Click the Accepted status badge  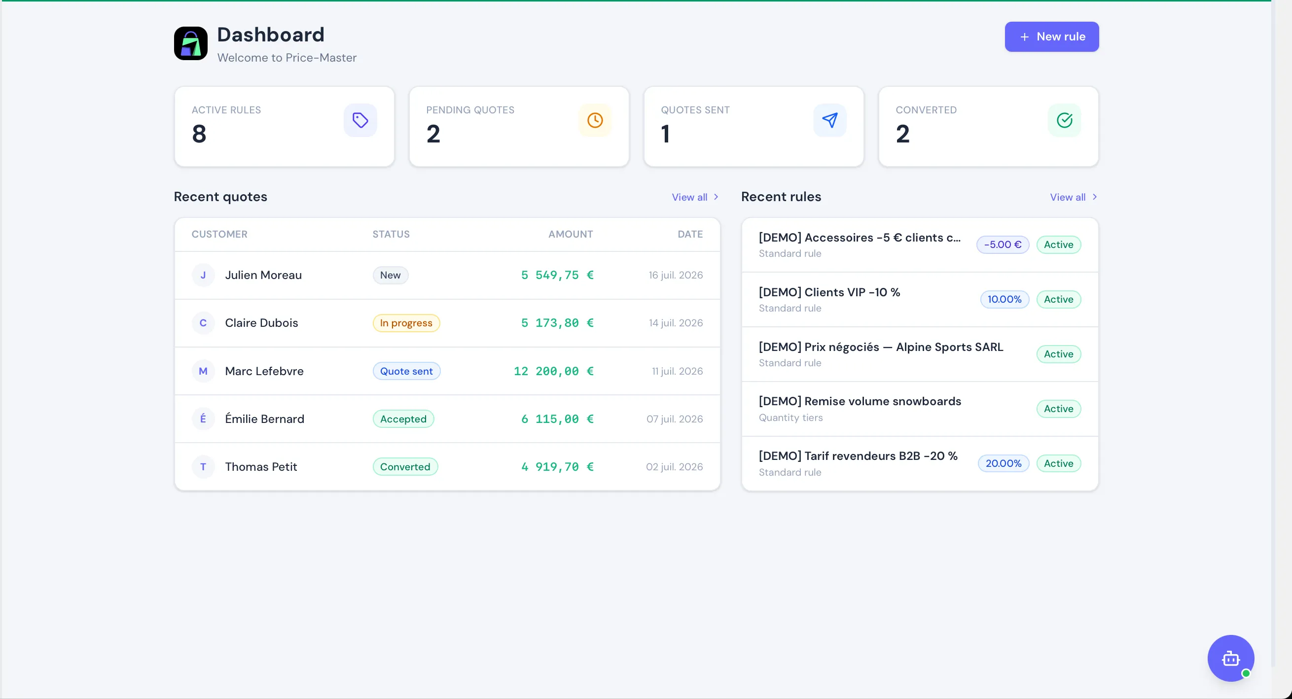click(403, 419)
